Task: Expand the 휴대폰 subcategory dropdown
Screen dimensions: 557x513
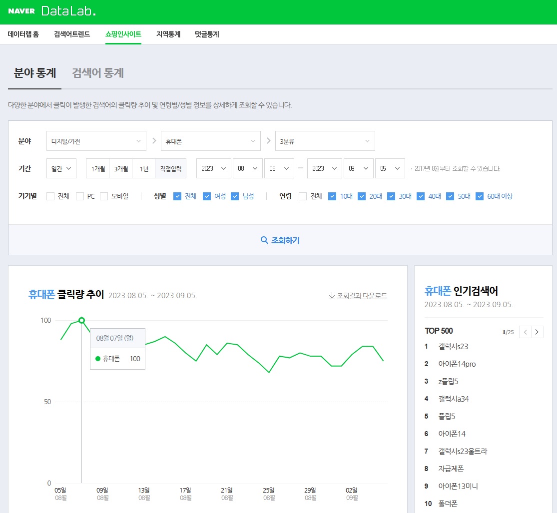Action: pos(210,141)
